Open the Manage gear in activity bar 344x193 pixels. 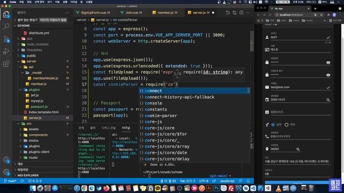point(6,172)
